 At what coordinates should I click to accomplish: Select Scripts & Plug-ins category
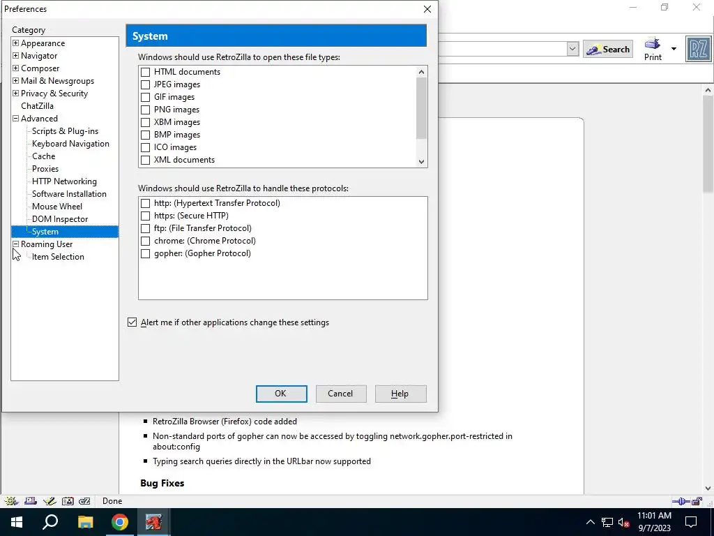pyautogui.click(x=65, y=131)
